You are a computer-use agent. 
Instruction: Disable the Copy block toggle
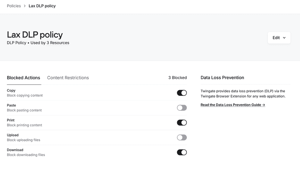[x=182, y=93]
